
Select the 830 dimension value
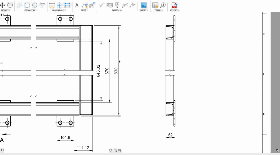click(116, 71)
